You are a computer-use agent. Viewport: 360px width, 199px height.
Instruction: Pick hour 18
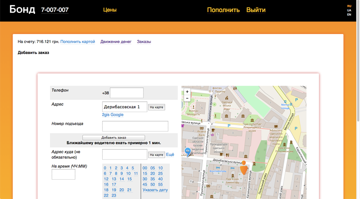coord(106,190)
